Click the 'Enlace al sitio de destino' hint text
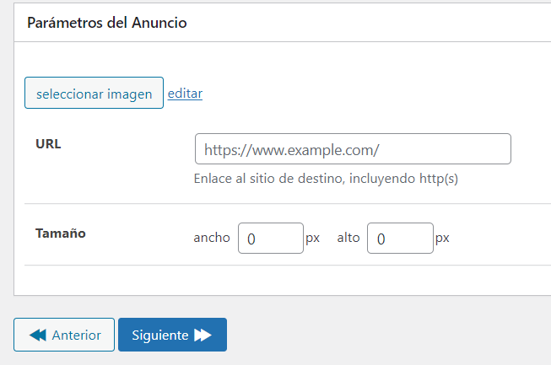This screenshot has width=551, height=365. coord(326,179)
